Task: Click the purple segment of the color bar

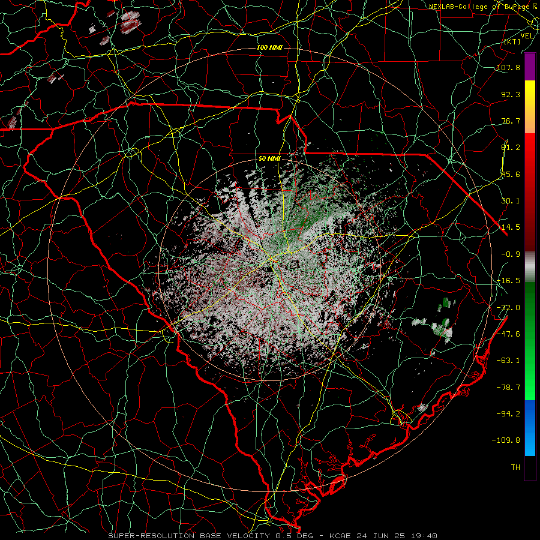Action: point(530,67)
